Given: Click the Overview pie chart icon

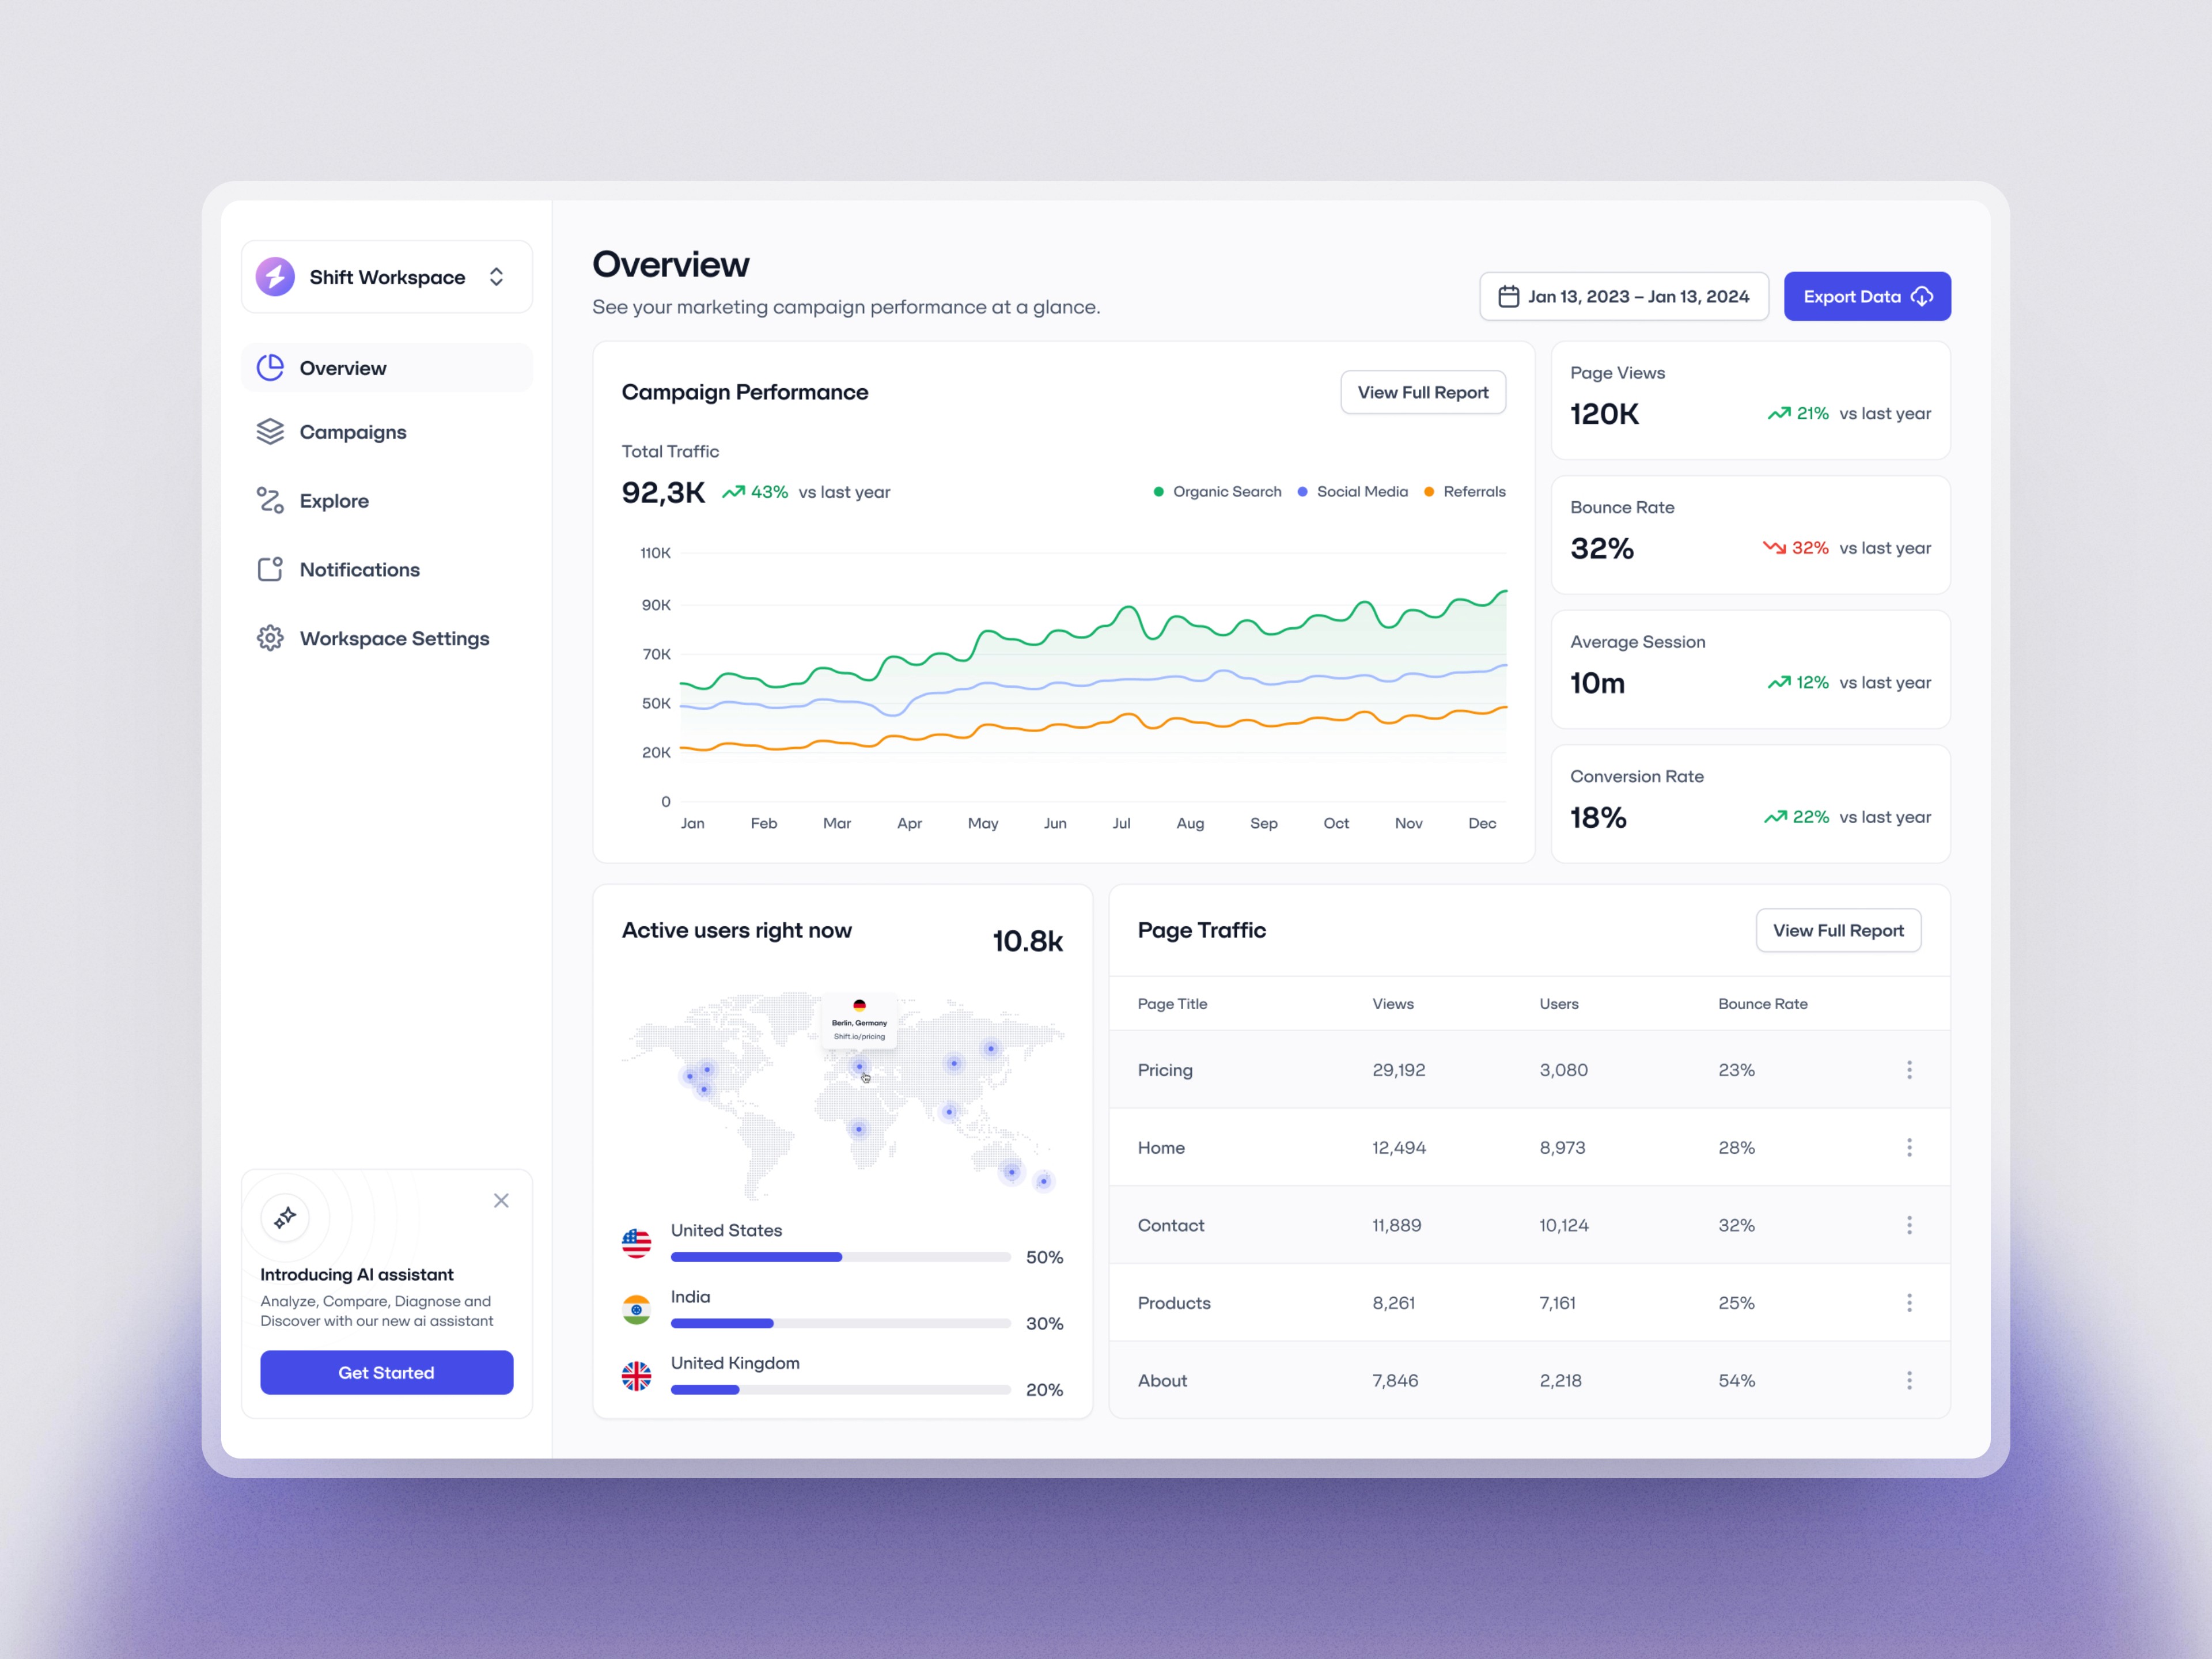Looking at the screenshot, I should (x=270, y=368).
